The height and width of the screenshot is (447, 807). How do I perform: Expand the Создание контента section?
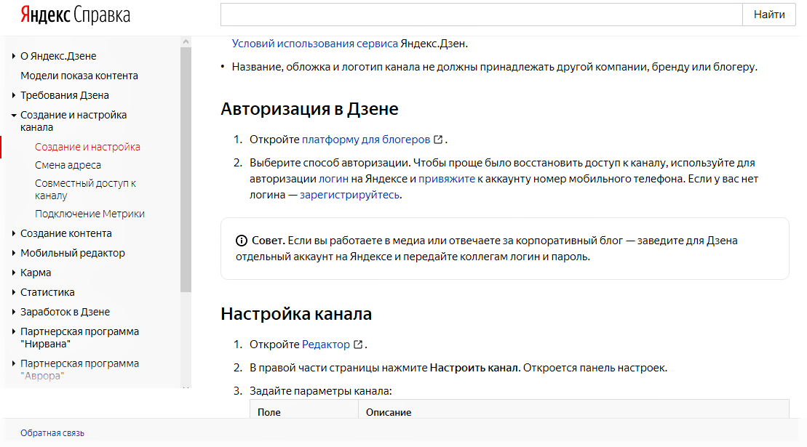coord(14,233)
